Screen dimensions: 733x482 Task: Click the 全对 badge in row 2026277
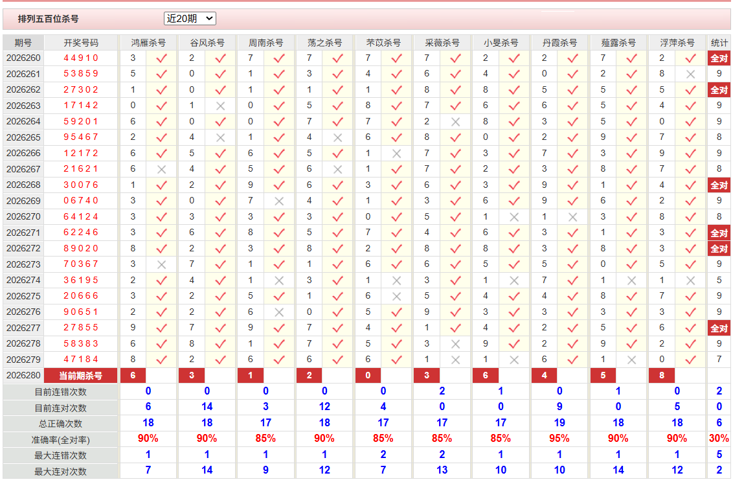click(x=719, y=328)
